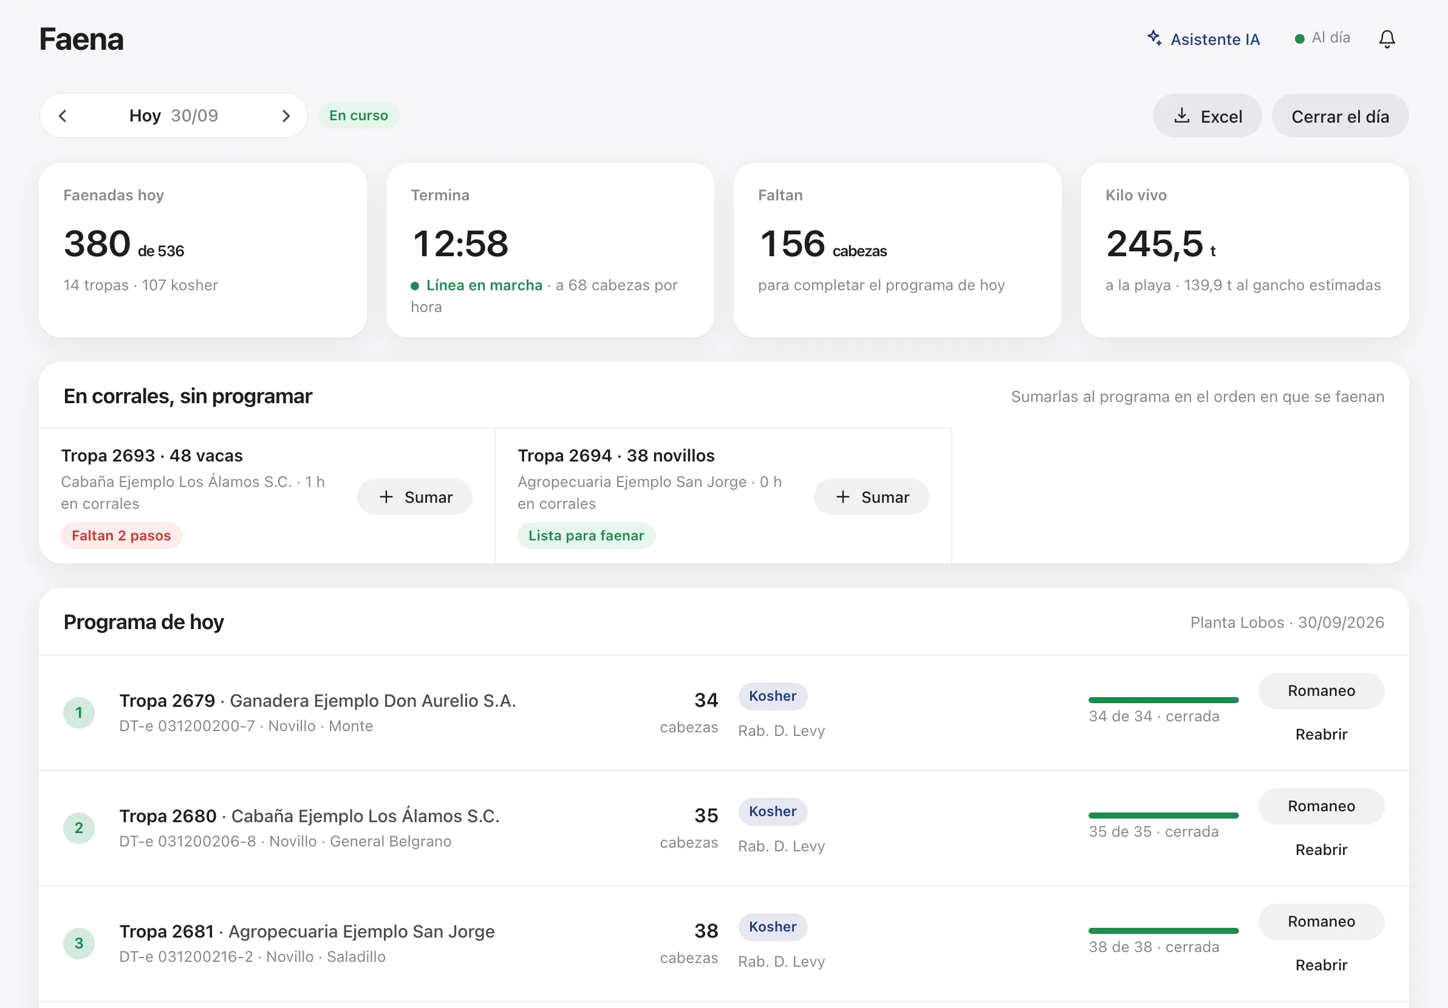Click the Excel download icon
Screen dimensions: 1448x1008
pos(1182,115)
